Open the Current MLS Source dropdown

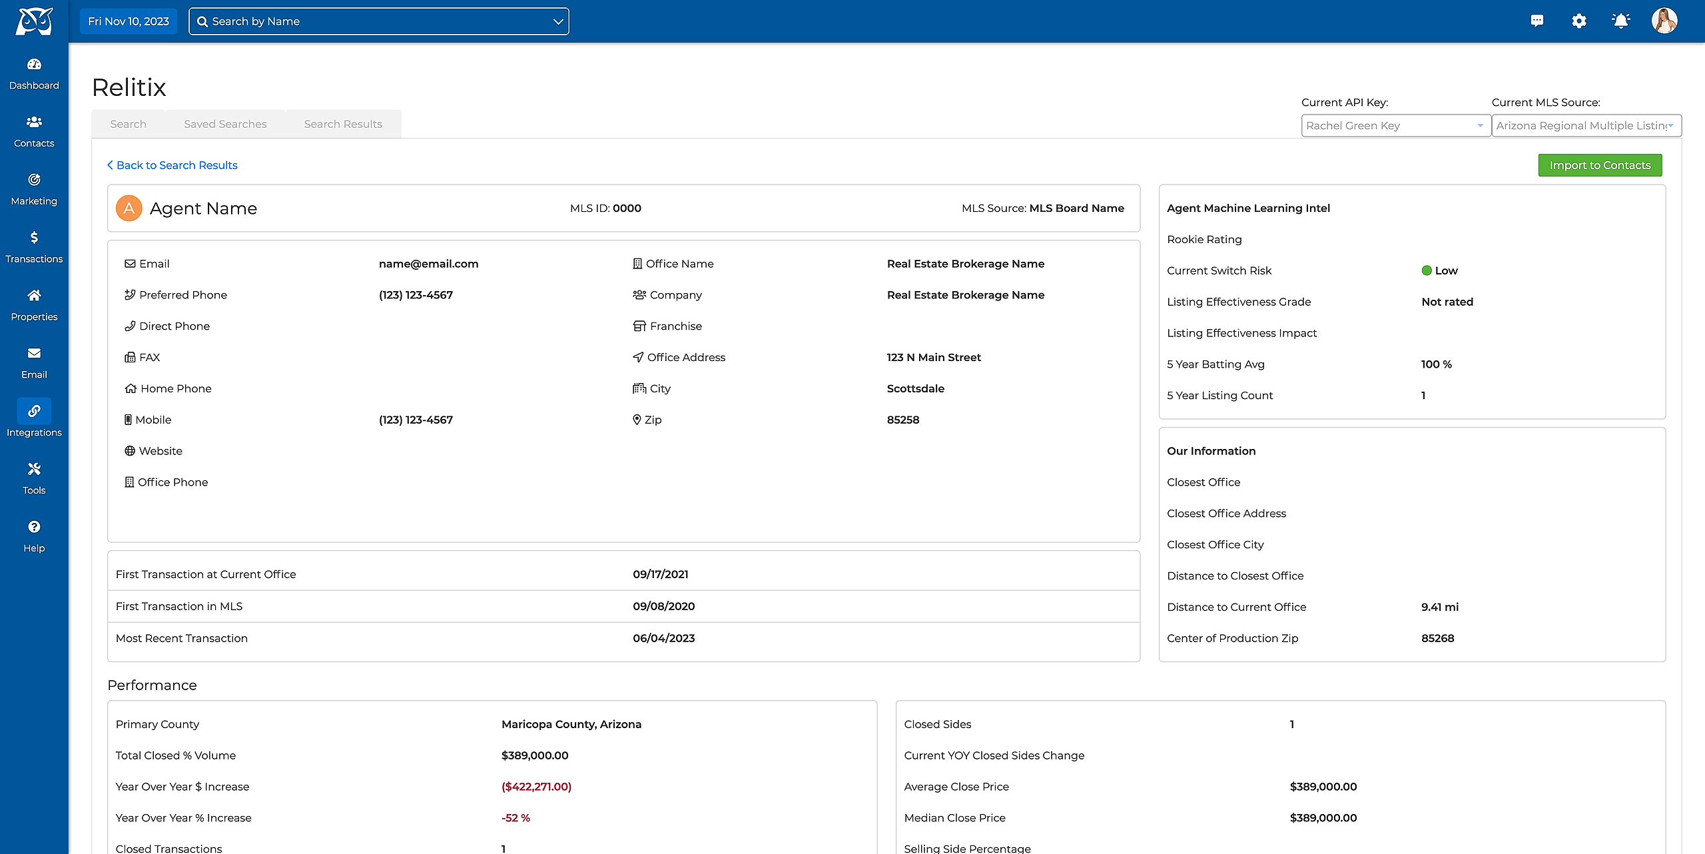[1586, 126]
